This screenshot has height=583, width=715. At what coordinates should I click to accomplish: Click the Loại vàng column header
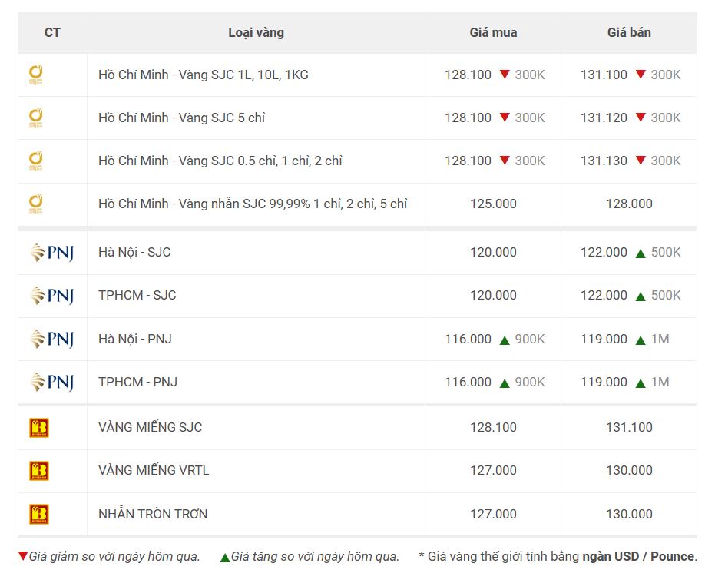pyautogui.click(x=256, y=32)
